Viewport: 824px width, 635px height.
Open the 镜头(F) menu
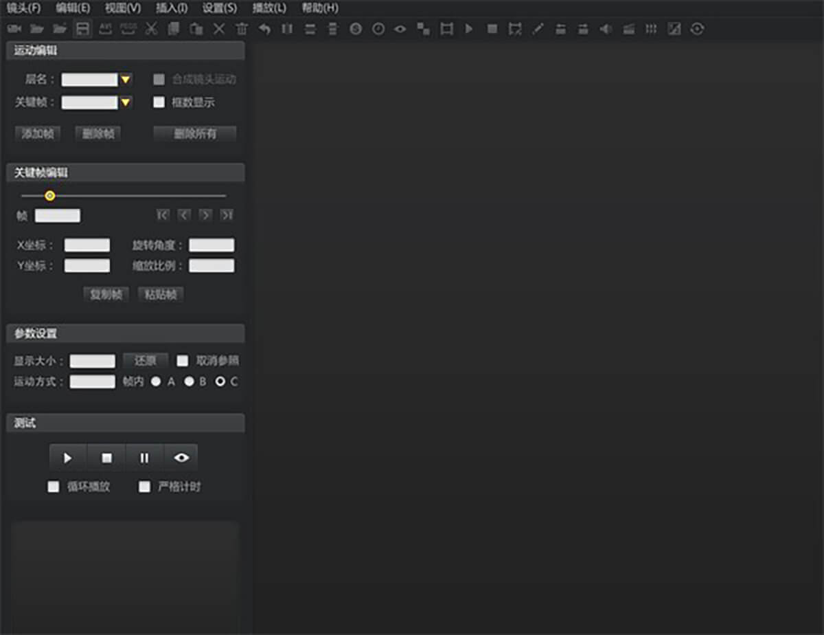click(x=24, y=8)
